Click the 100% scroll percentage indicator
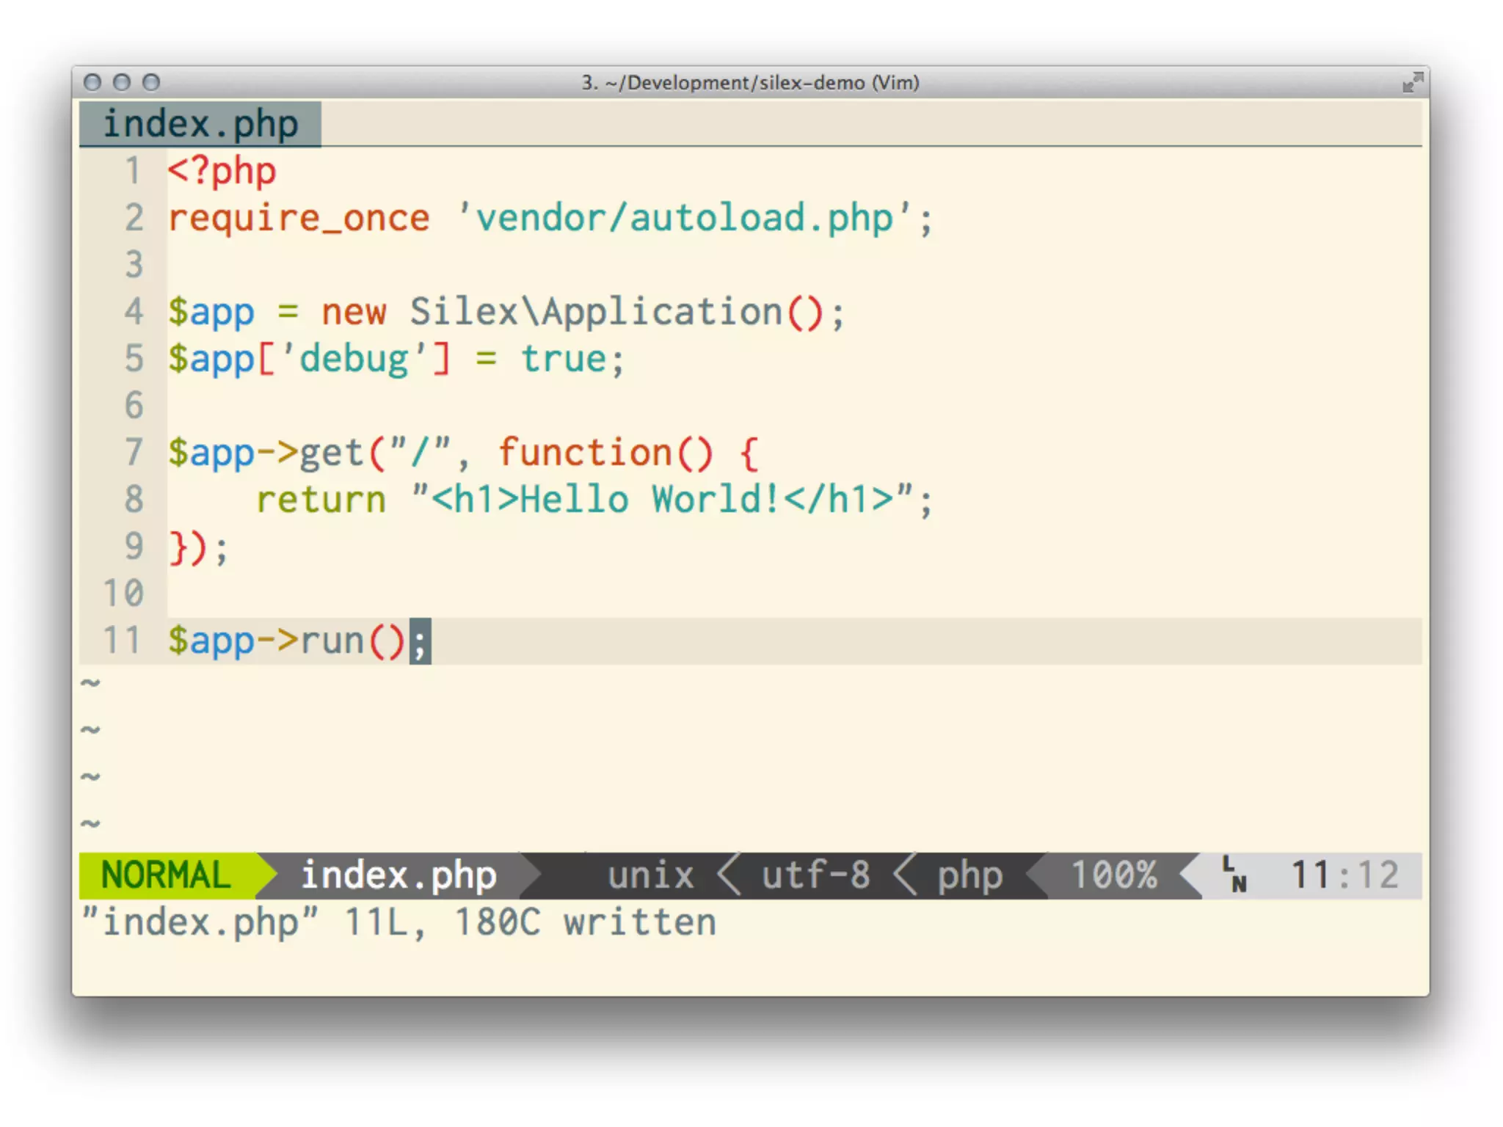The height and width of the screenshot is (1127, 1503). [x=1114, y=875]
